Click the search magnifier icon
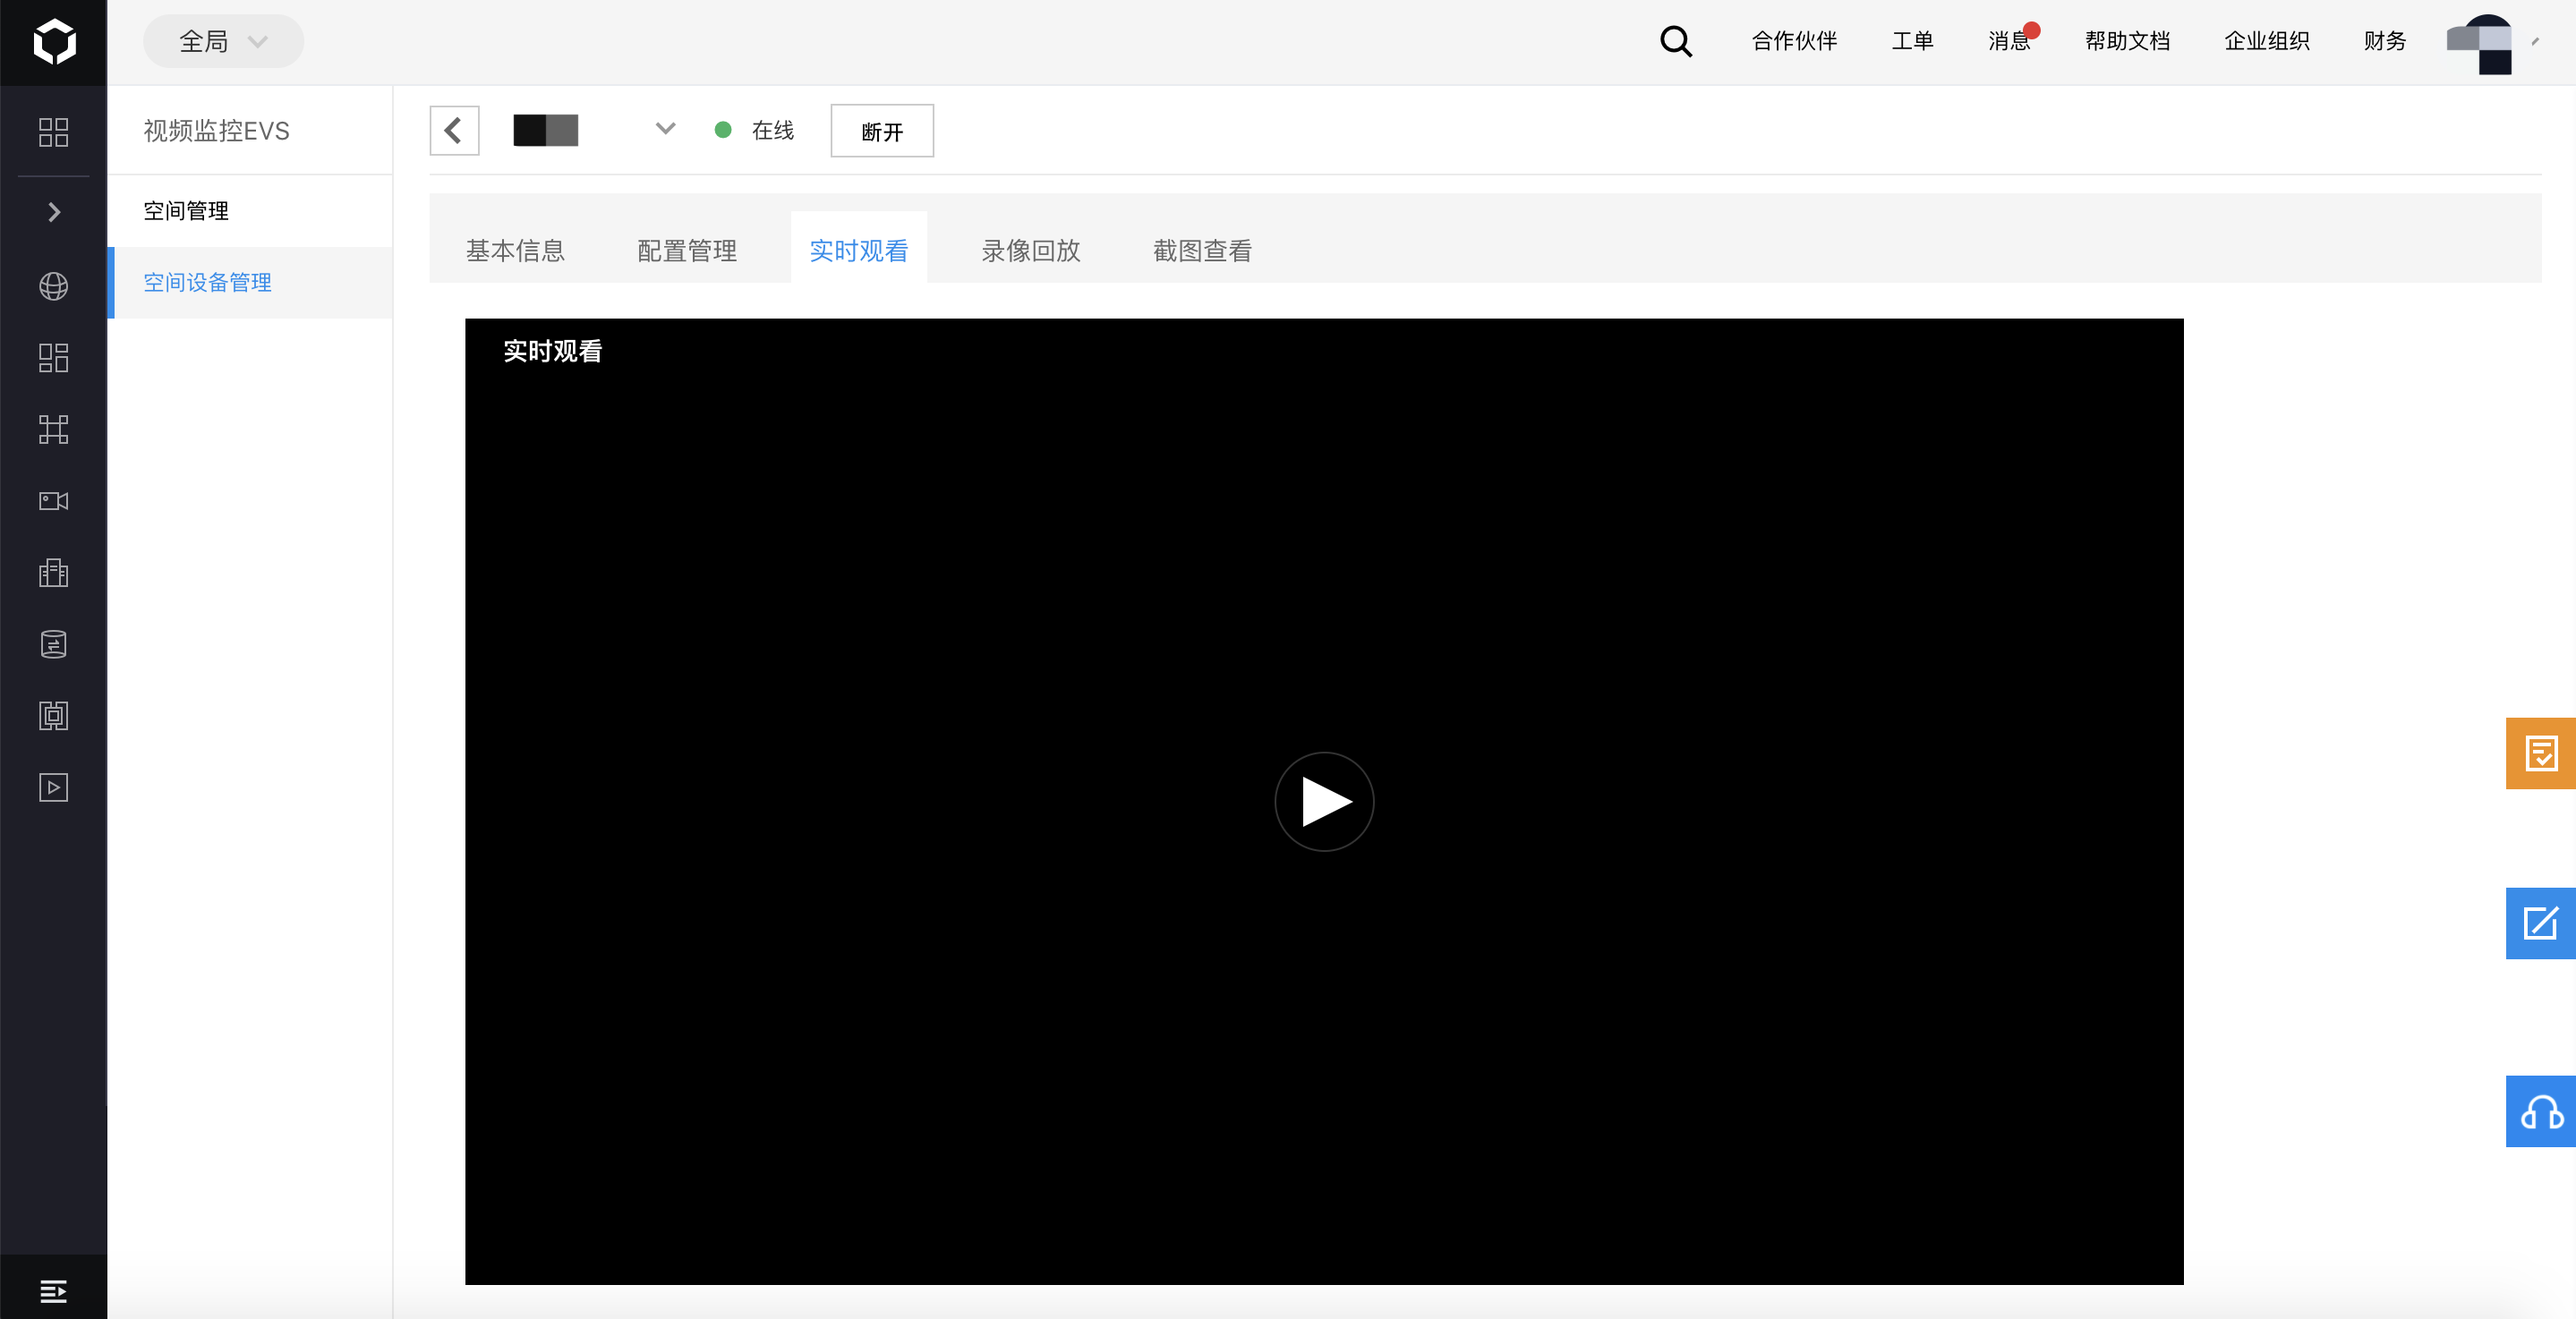The height and width of the screenshot is (1319, 2576). pos(1676,41)
